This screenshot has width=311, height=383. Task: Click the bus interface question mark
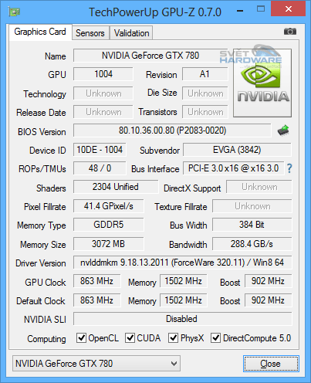point(289,168)
